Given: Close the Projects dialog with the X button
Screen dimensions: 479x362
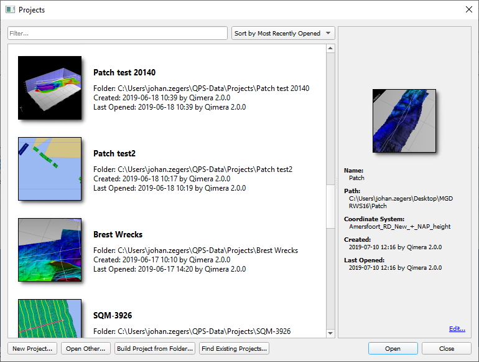Looking at the screenshot, I should coord(468,10).
